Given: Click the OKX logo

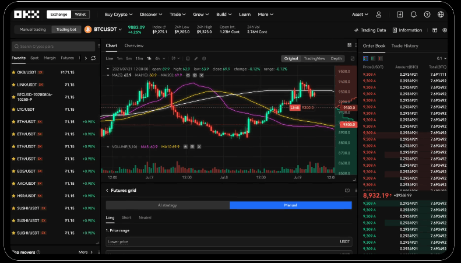Looking at the screenshot, I should pyautogui.click(x=27, y=14).
